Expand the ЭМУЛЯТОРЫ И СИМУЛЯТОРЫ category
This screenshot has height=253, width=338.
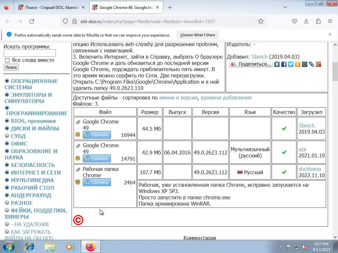point(7,95)
